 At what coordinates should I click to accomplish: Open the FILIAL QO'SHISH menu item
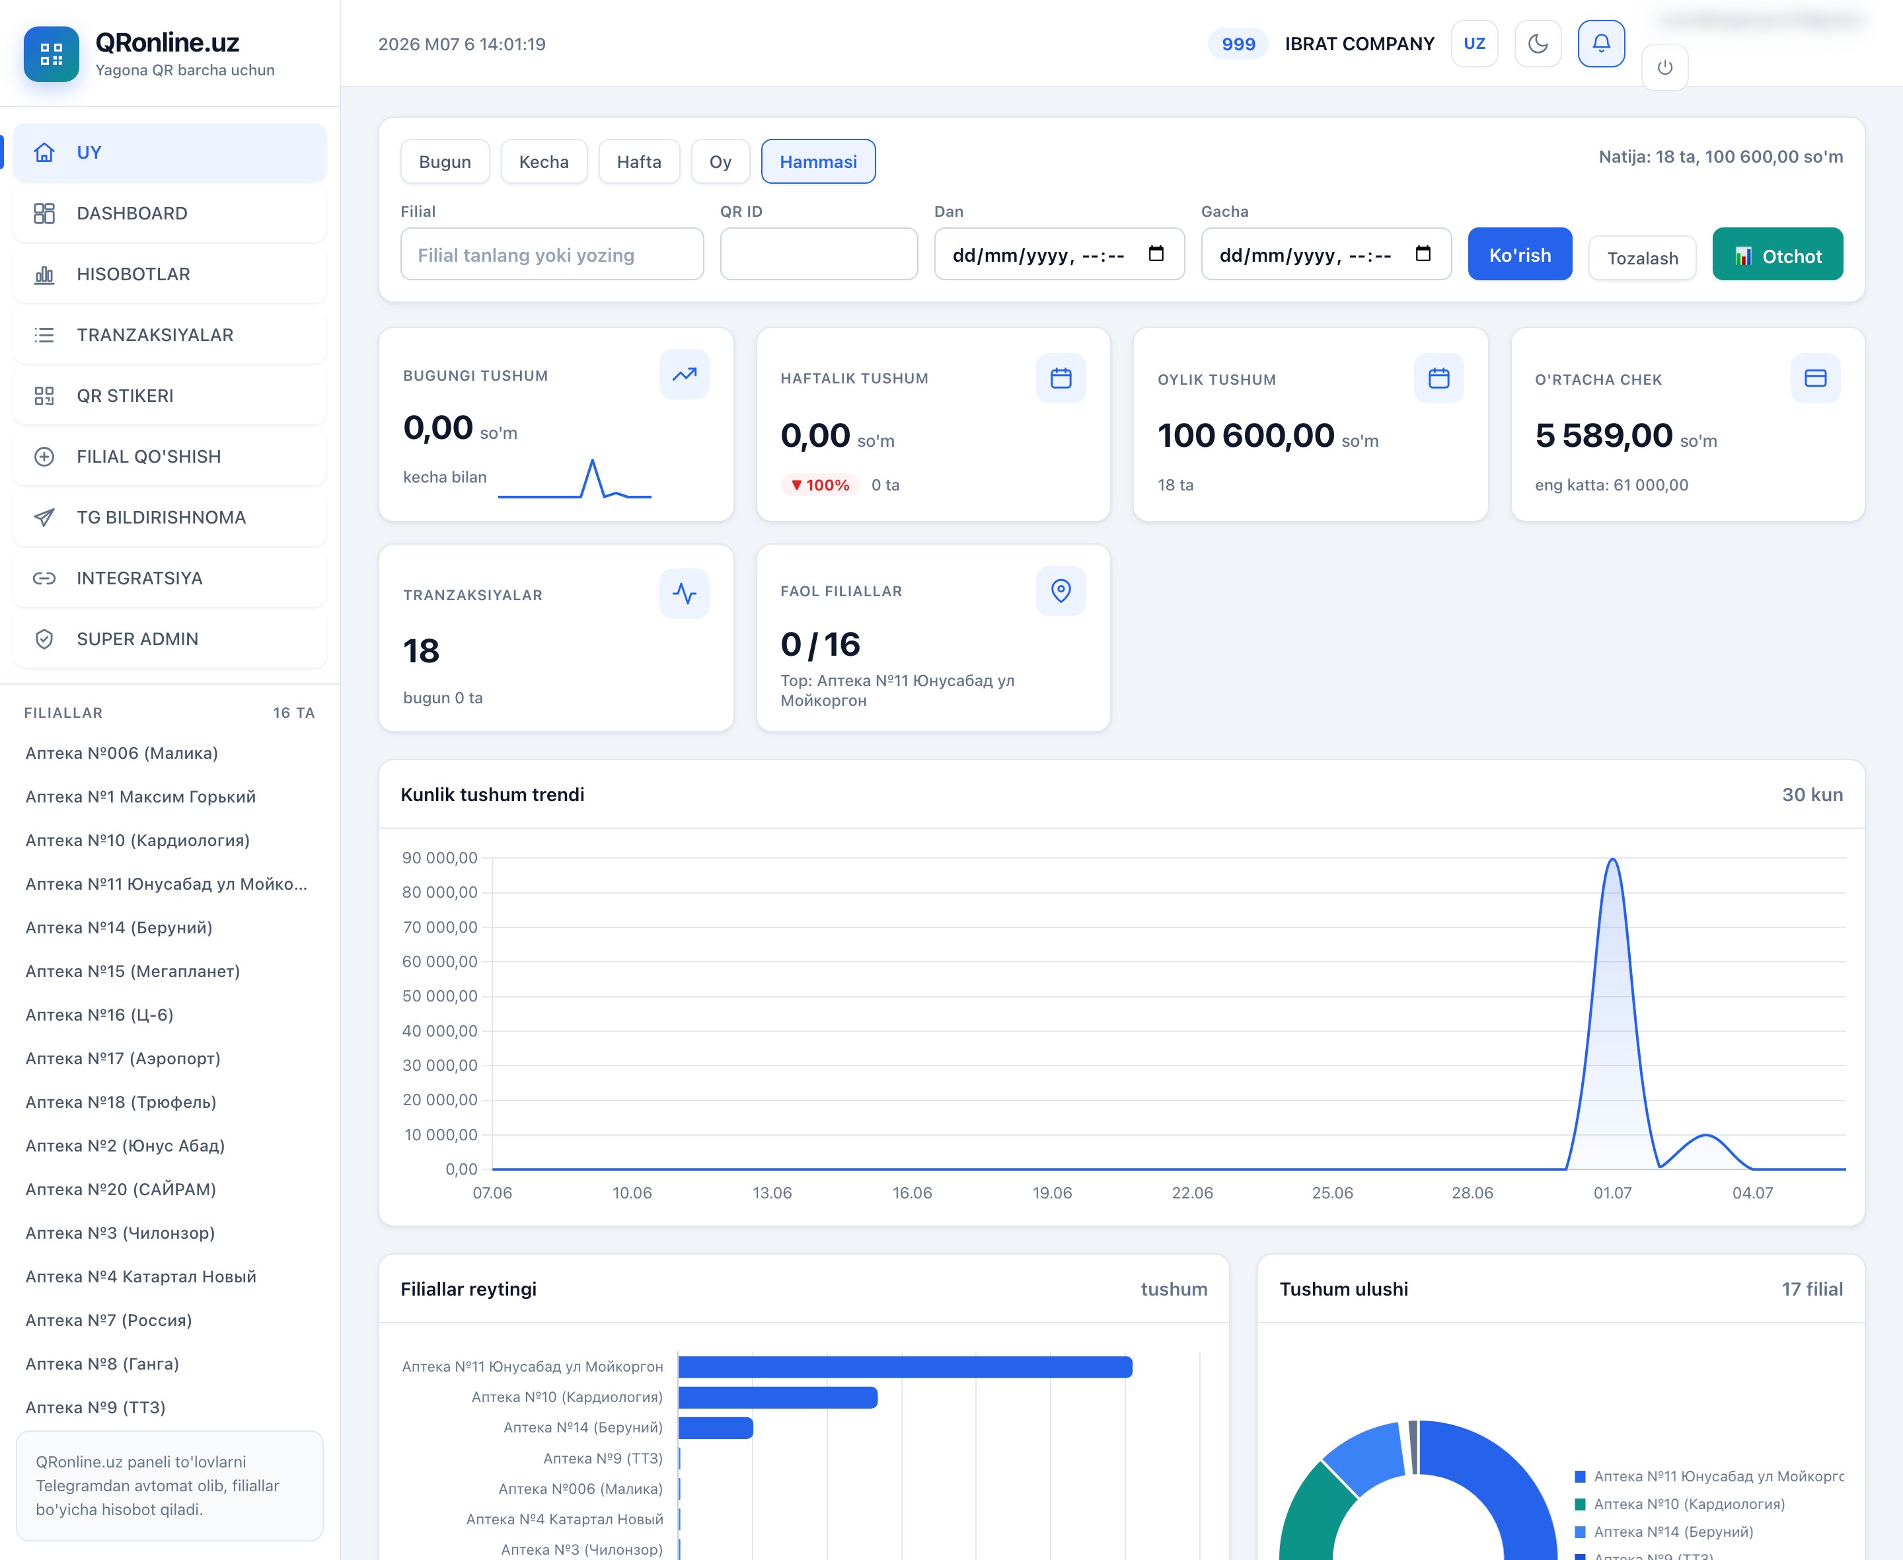(170, 457)
